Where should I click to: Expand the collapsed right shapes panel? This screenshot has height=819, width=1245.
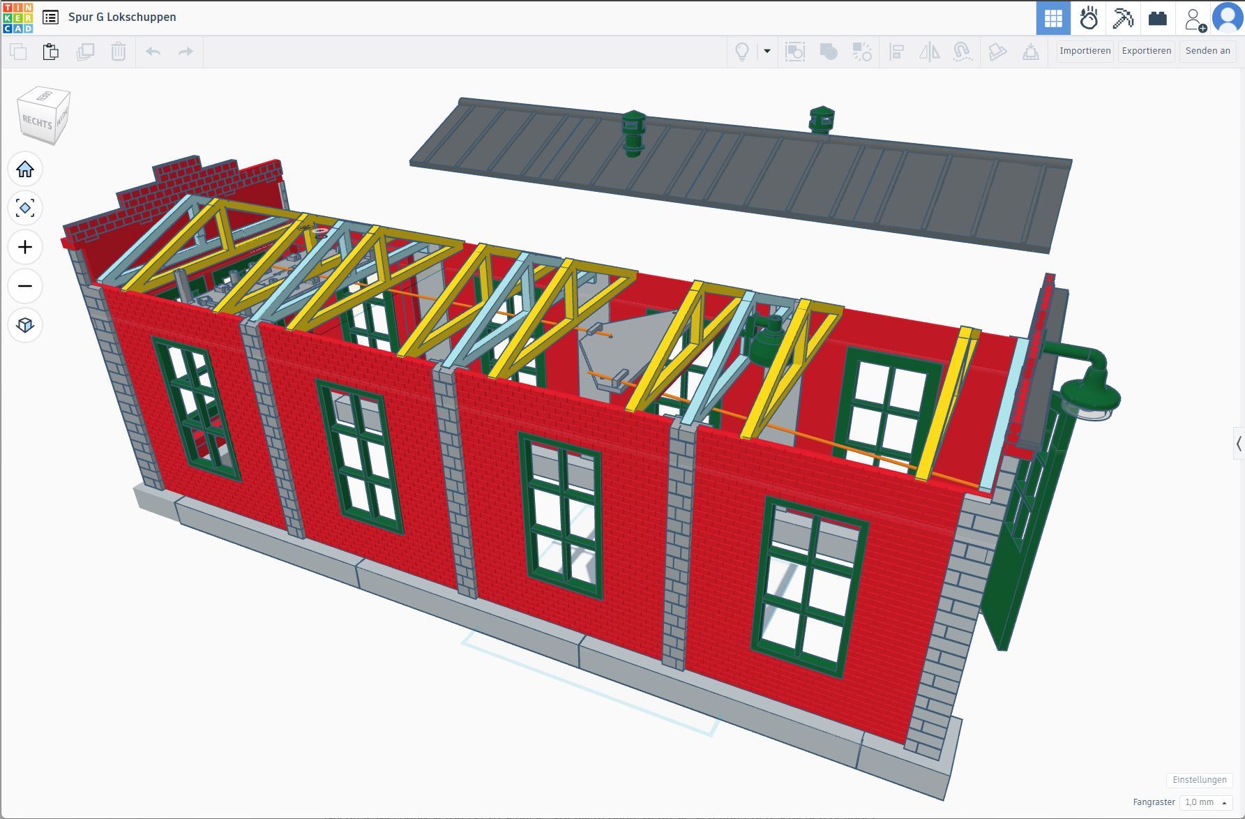tap(1238, 444)
